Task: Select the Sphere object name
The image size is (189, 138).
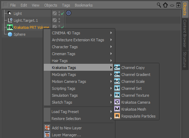Action: tap(19, 34)
